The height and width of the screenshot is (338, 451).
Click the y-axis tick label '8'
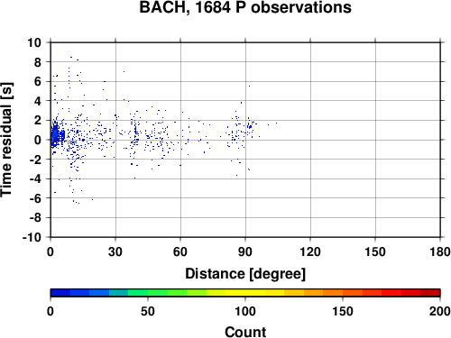tap(38, 62)
